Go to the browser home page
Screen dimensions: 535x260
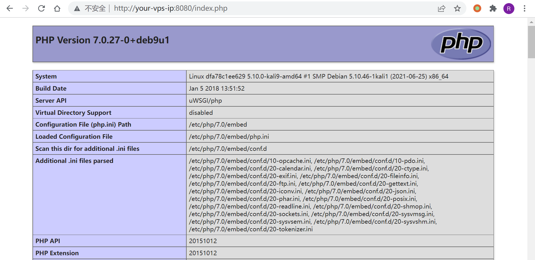coord(57,8)
